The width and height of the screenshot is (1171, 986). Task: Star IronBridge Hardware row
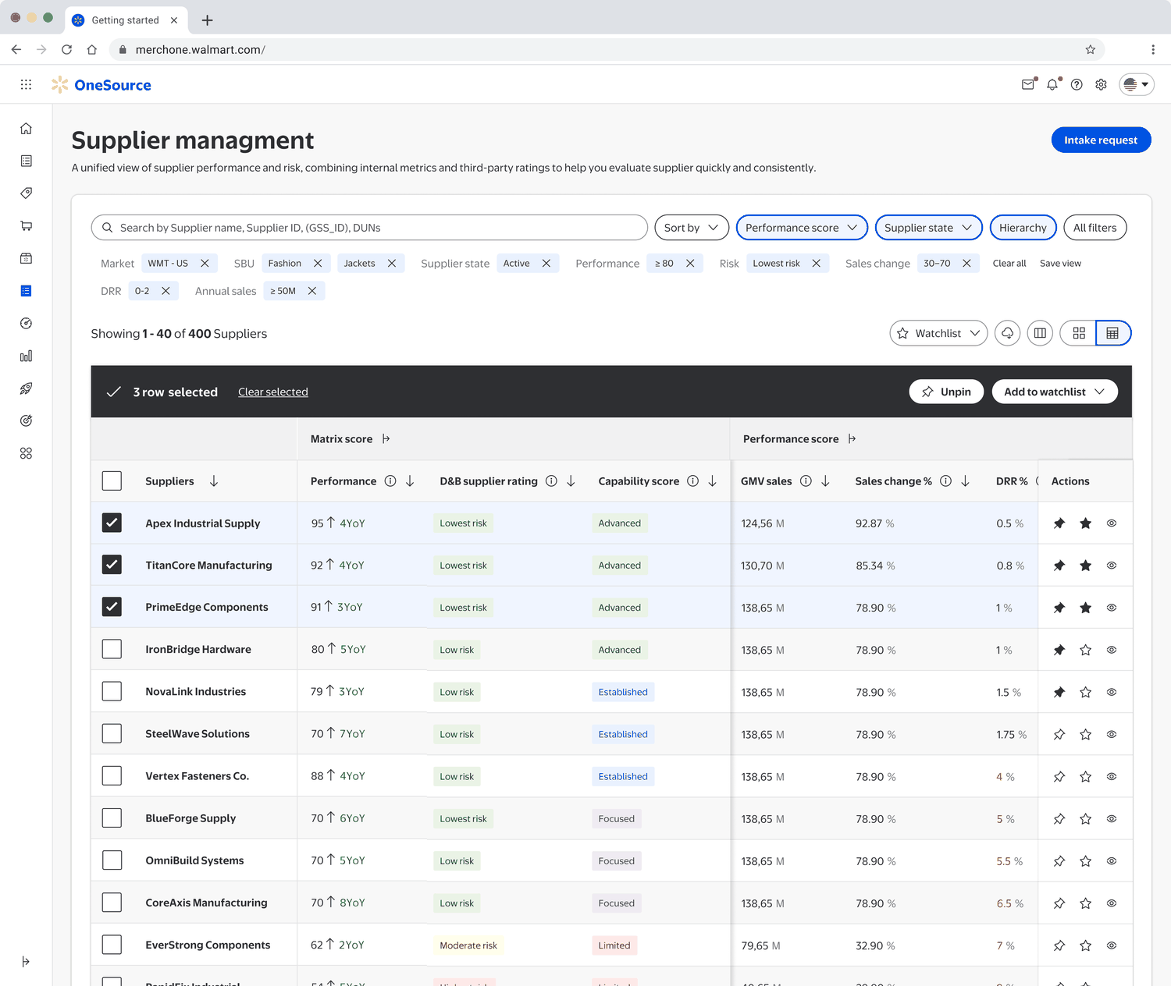[x=1085, y=650]
